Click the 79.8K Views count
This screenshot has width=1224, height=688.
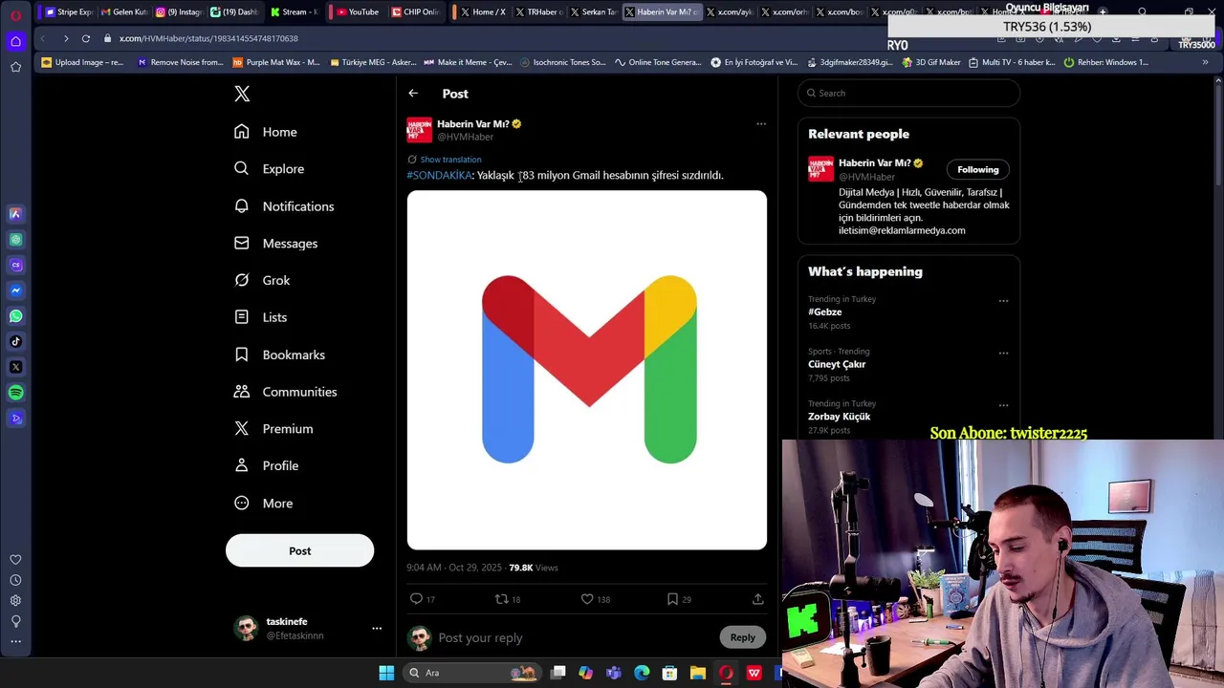pyautogui.click(x=533, y=568)
